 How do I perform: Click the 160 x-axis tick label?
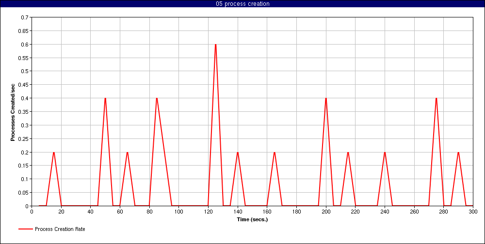coord(267,212)
